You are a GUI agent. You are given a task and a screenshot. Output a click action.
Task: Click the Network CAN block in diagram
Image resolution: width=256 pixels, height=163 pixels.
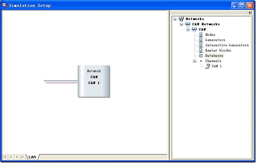(94, 81)
